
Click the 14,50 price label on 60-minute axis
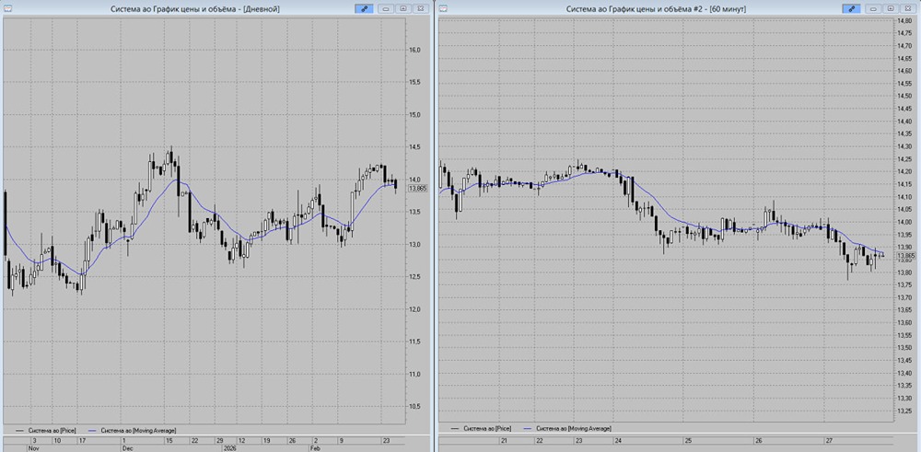click(x=904, y=96)
